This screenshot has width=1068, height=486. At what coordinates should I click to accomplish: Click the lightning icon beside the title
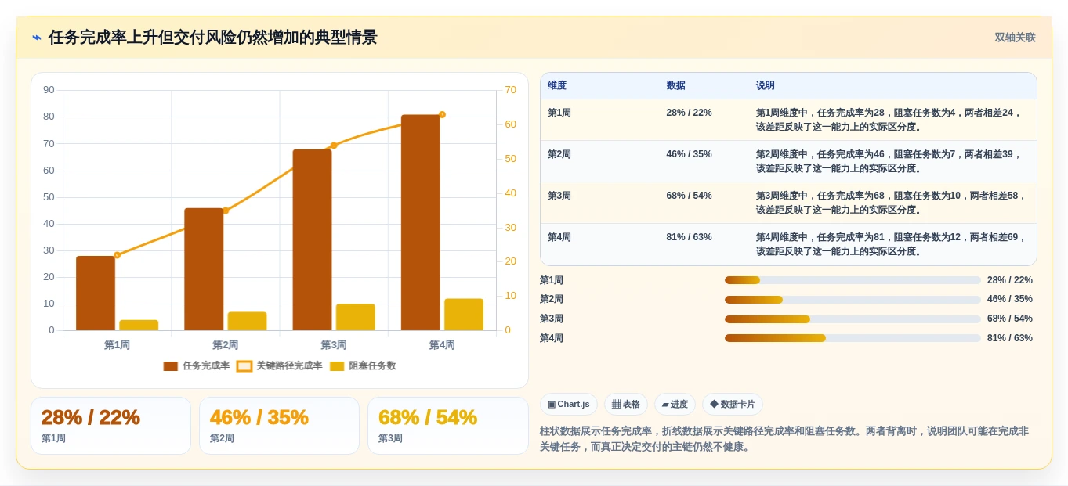click(x=37, y=38)
